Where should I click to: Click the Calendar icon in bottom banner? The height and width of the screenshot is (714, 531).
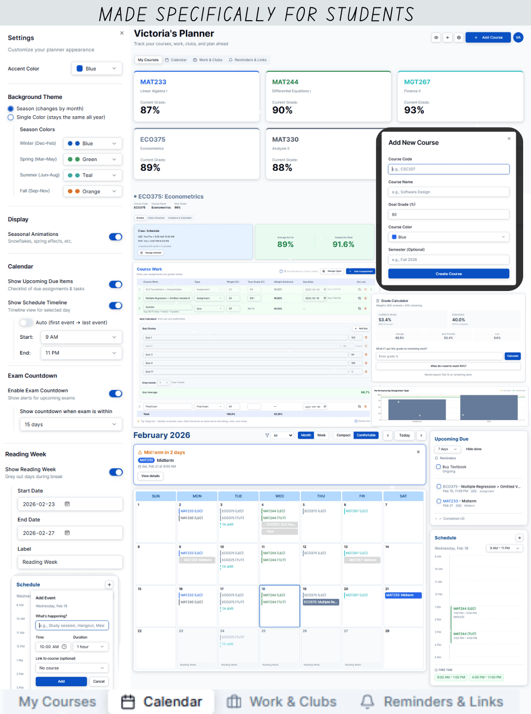coord(128,702)
